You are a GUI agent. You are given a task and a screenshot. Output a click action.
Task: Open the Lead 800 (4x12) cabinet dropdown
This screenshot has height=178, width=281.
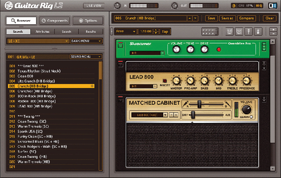coord(150,115)
